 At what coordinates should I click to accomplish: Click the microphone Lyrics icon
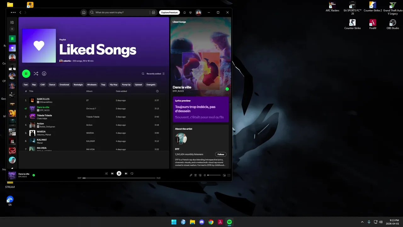point(191,175)
